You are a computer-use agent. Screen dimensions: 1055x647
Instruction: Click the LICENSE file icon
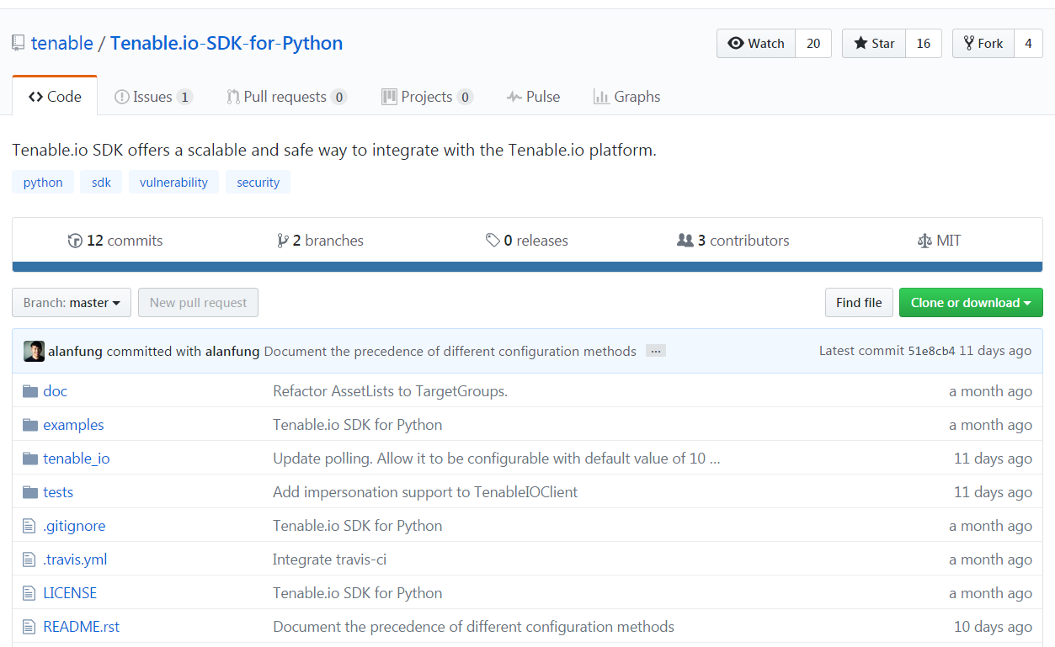coord(29,593)
